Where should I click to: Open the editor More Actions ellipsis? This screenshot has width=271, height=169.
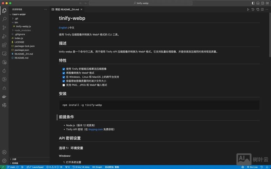(267, 9)
